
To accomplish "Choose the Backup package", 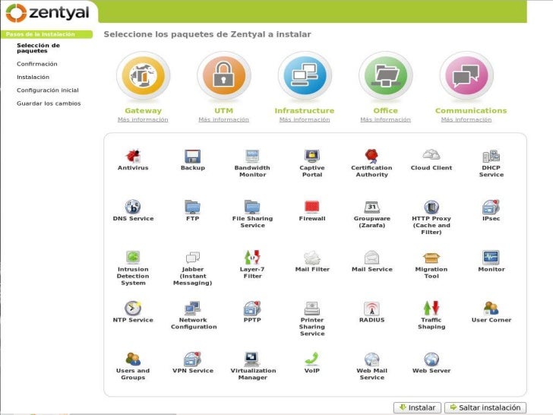I will [x=193, y=160].
